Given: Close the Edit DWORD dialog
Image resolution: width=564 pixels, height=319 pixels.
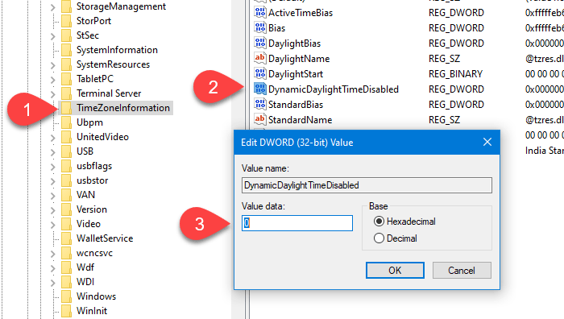Looking at the screenshot, I should (487, 142).
